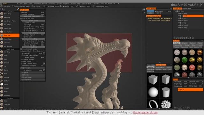
Task: Toggle the Conform Retopo Mesh checkbox
Action: click(12, 6)
